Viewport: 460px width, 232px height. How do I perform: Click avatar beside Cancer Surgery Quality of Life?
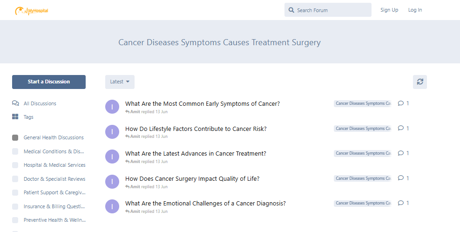pyautogui.click(x=112, y=182)
